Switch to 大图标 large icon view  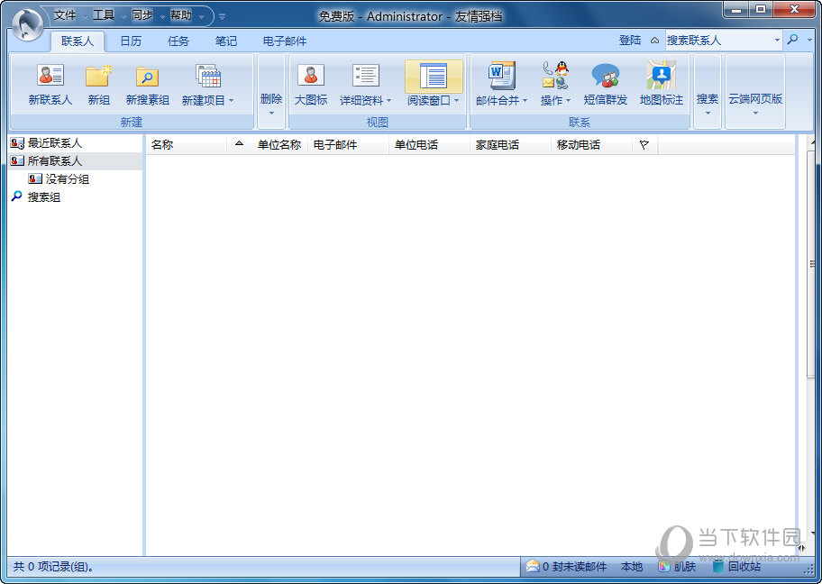tap(311, 75)
